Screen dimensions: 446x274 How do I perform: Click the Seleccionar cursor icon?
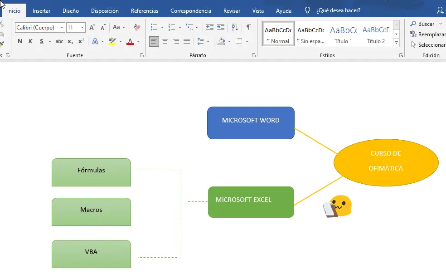(x=413, y=44)
